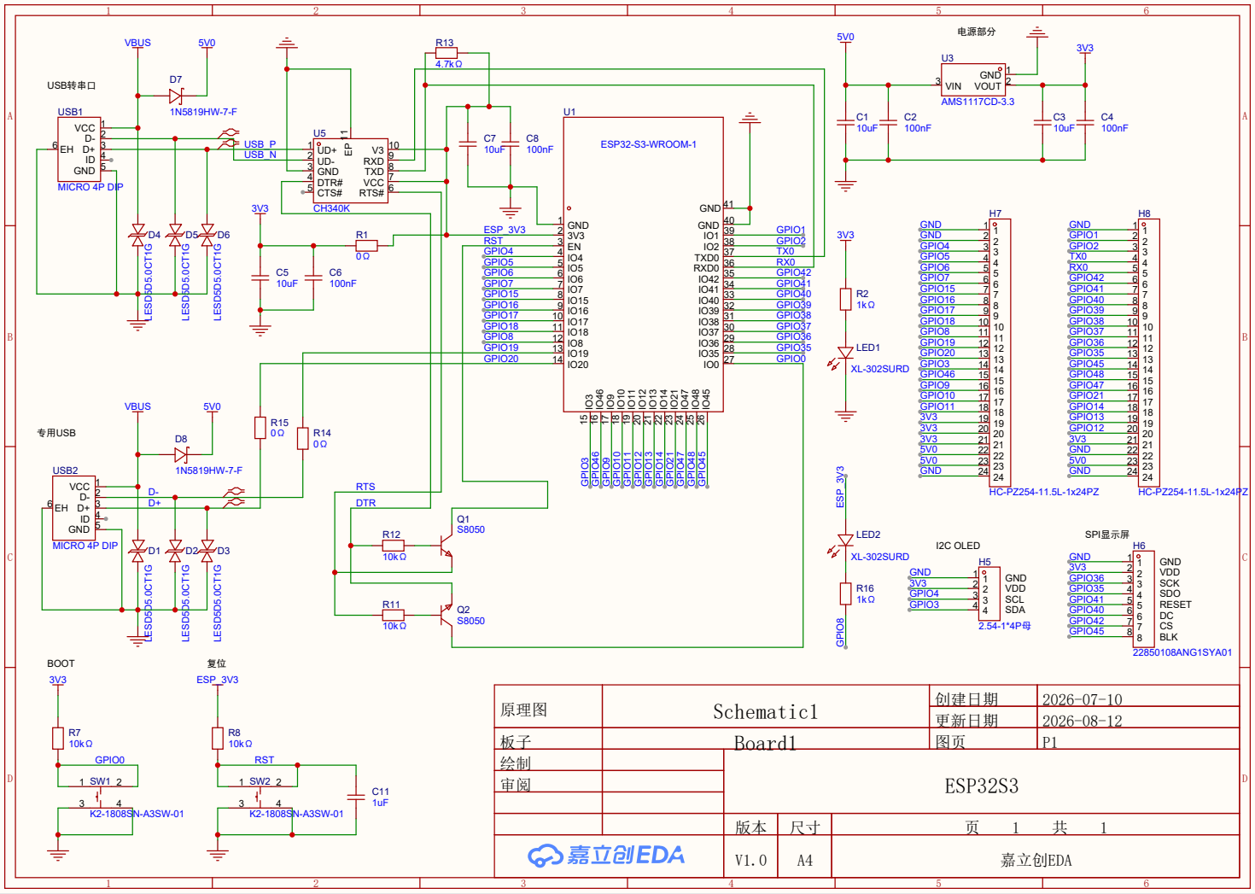This screenshot has width=1255, height=894.
Task: Select the LED2 symbol
Action: click(843, 543)
